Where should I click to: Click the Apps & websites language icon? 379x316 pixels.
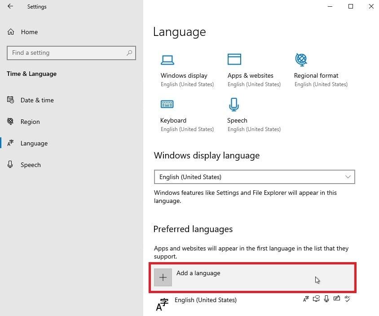[x=234, y=58]
